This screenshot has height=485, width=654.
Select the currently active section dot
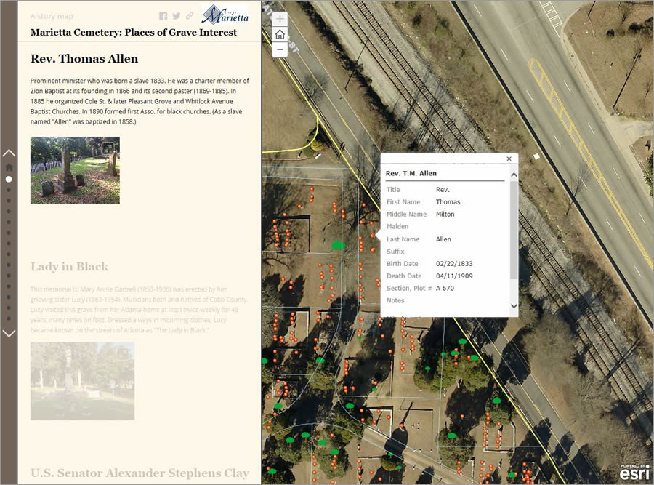[9, 178]
